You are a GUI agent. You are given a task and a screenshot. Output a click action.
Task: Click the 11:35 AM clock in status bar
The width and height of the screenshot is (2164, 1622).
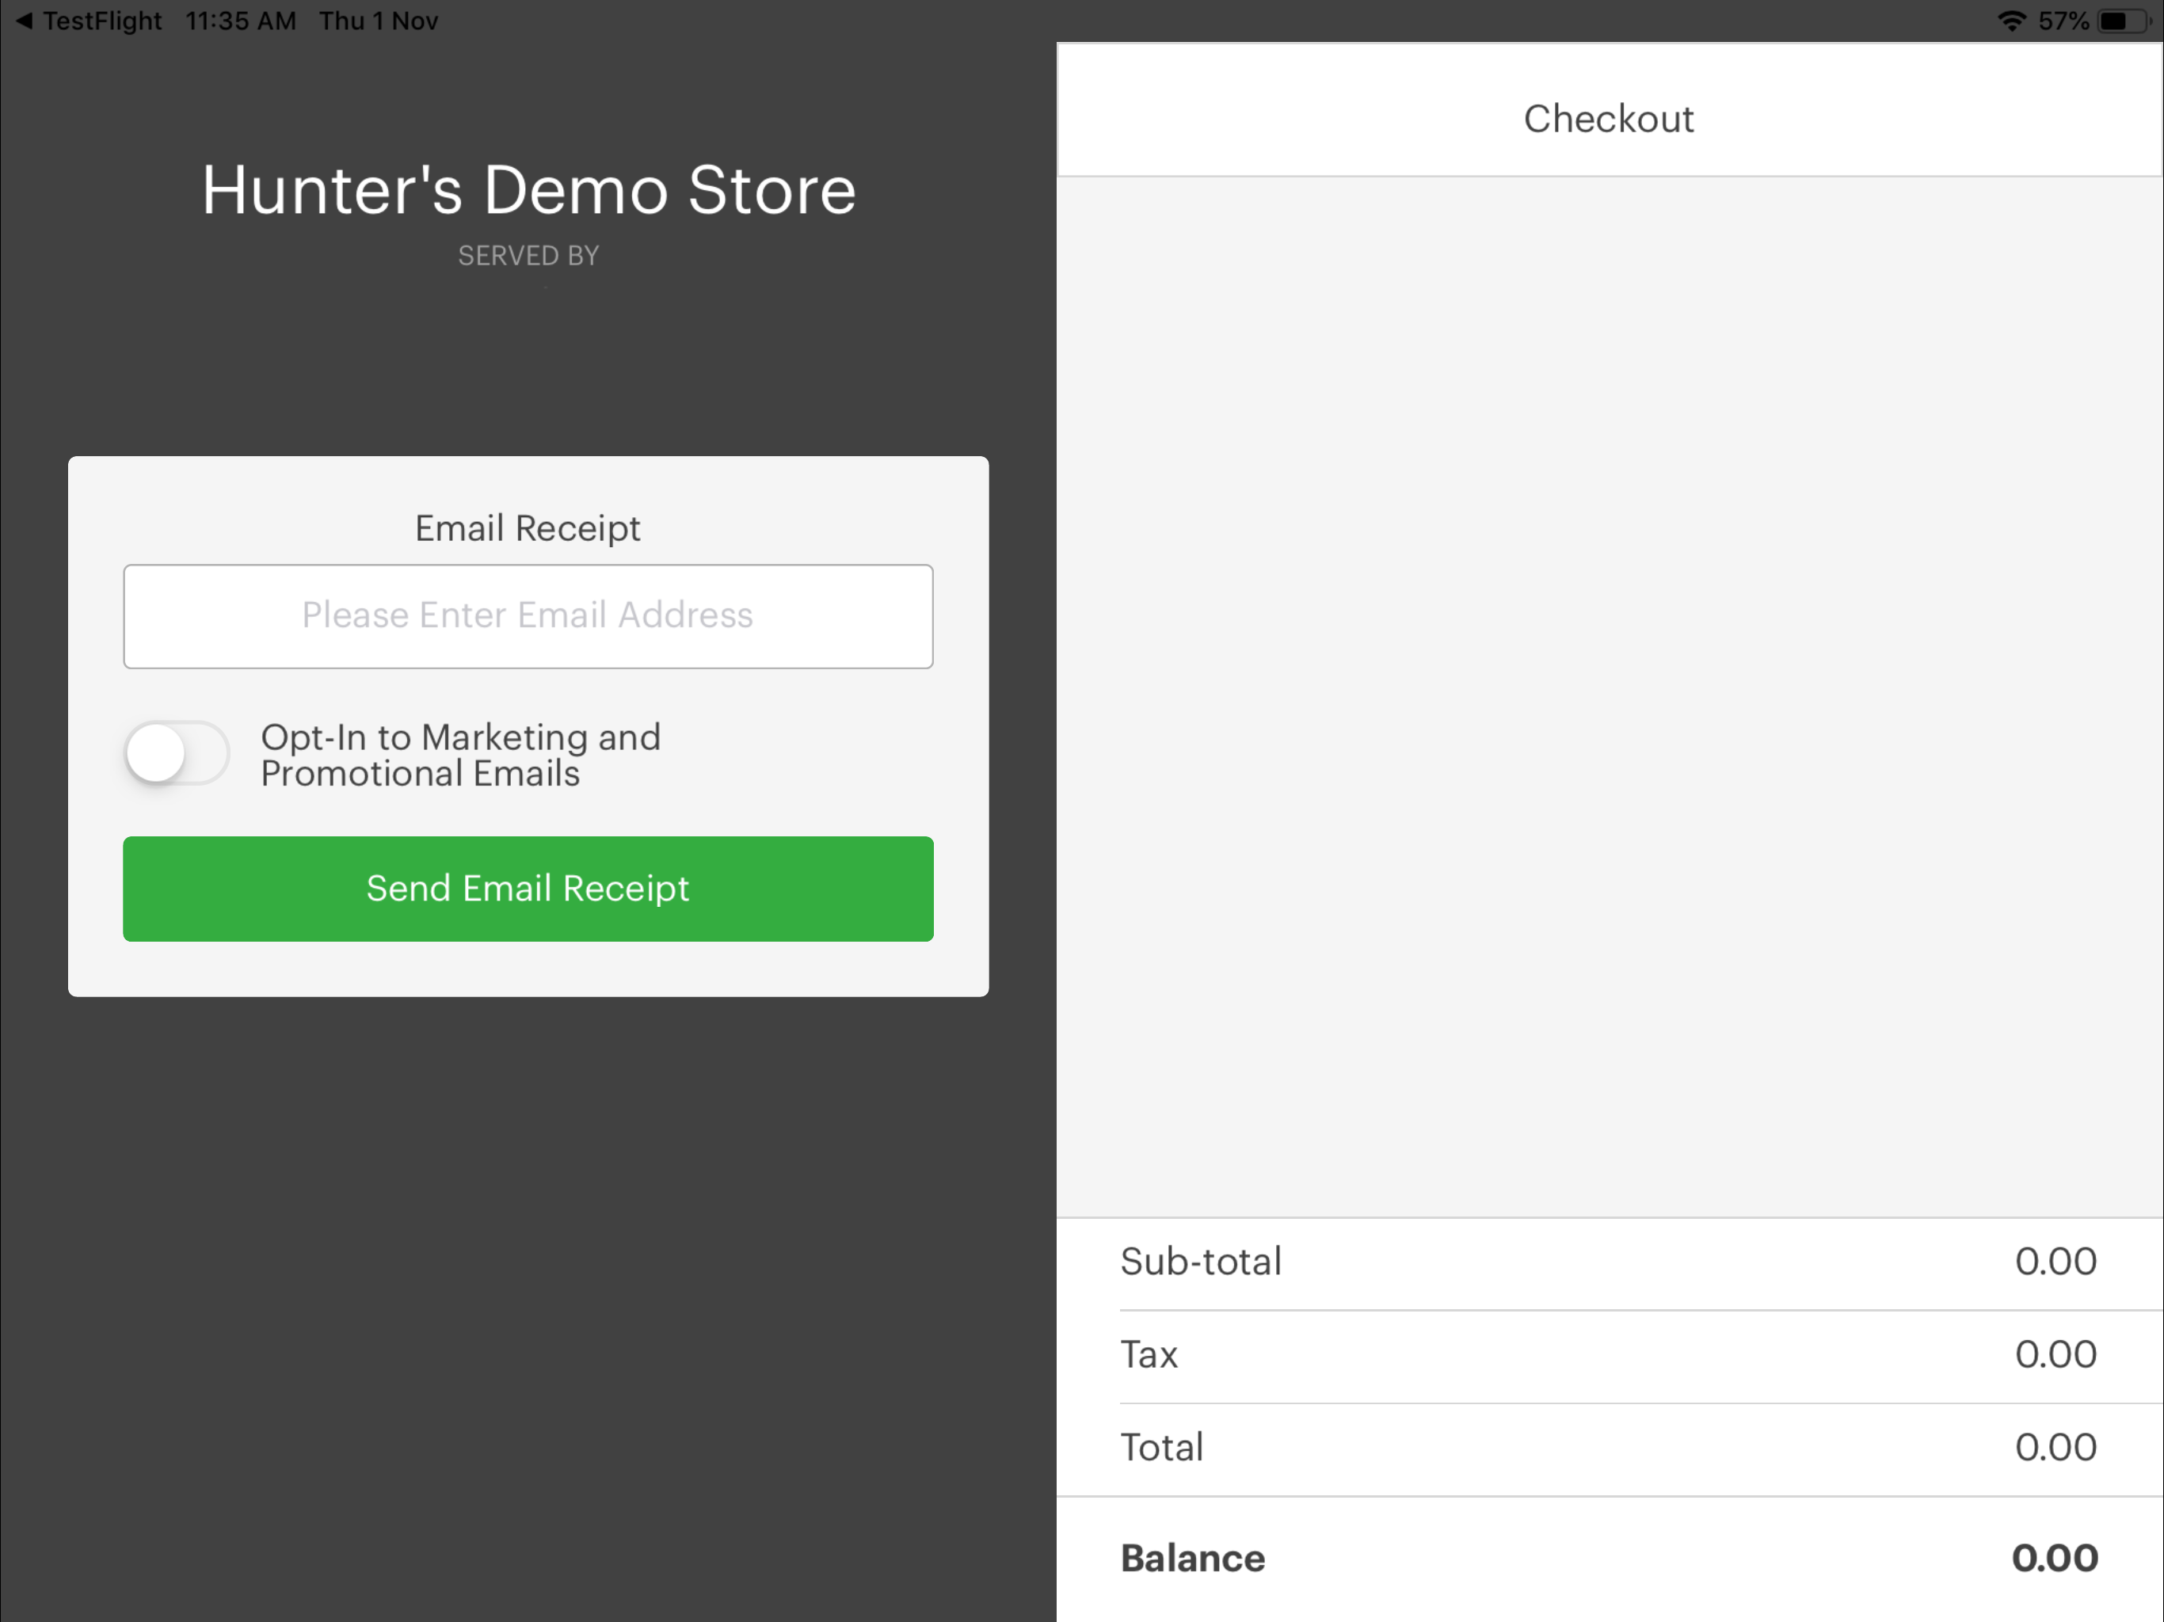[x=241, y=21]
